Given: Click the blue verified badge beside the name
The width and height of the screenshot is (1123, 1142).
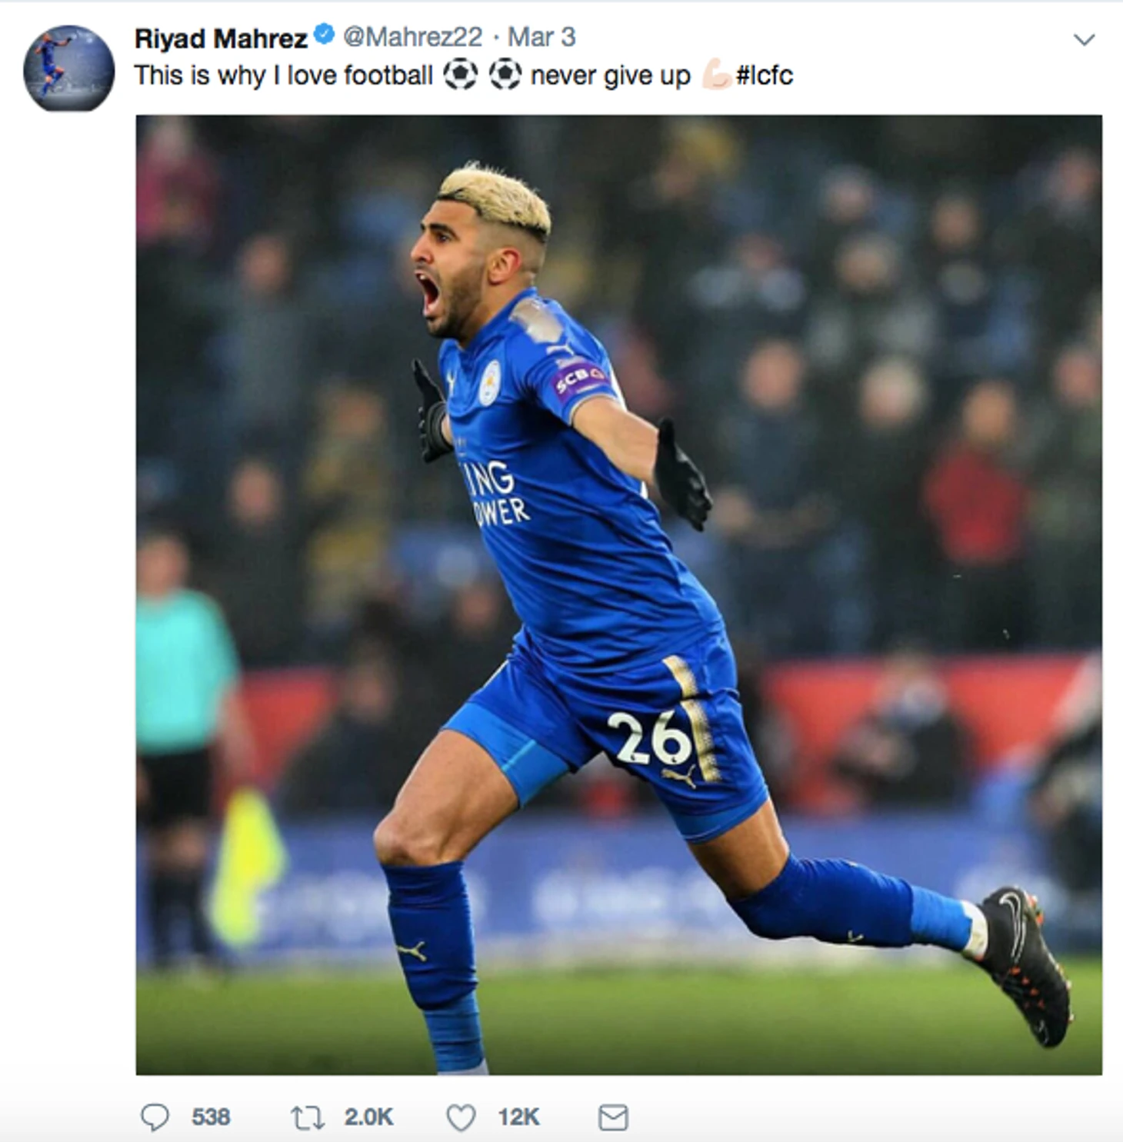Looking at the screenshot, I should click(325, 35).
